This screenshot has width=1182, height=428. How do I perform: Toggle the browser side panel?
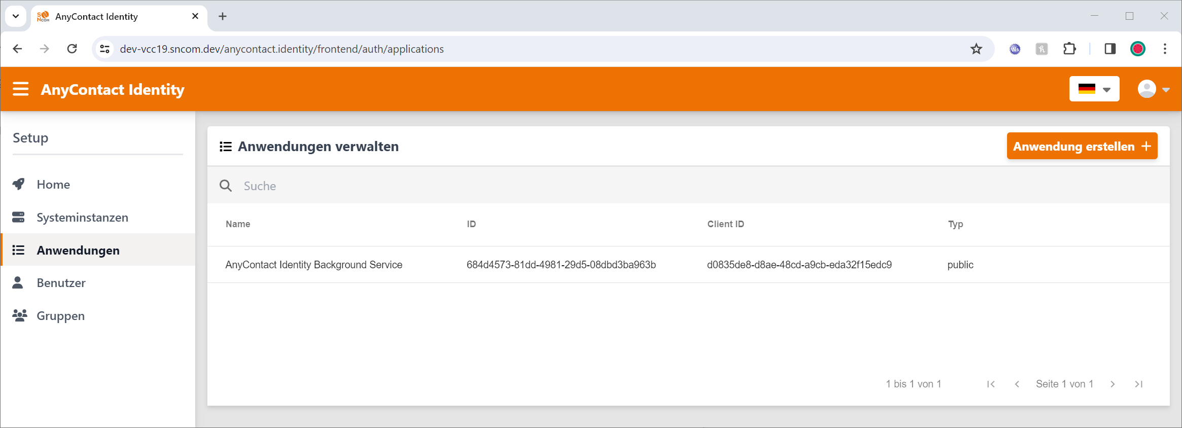click(x=1110, y=49)
